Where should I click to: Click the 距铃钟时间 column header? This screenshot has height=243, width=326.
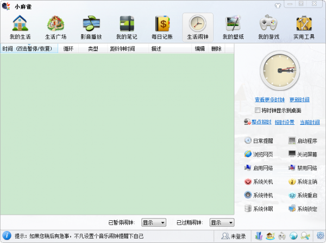[x=128, y=49]
